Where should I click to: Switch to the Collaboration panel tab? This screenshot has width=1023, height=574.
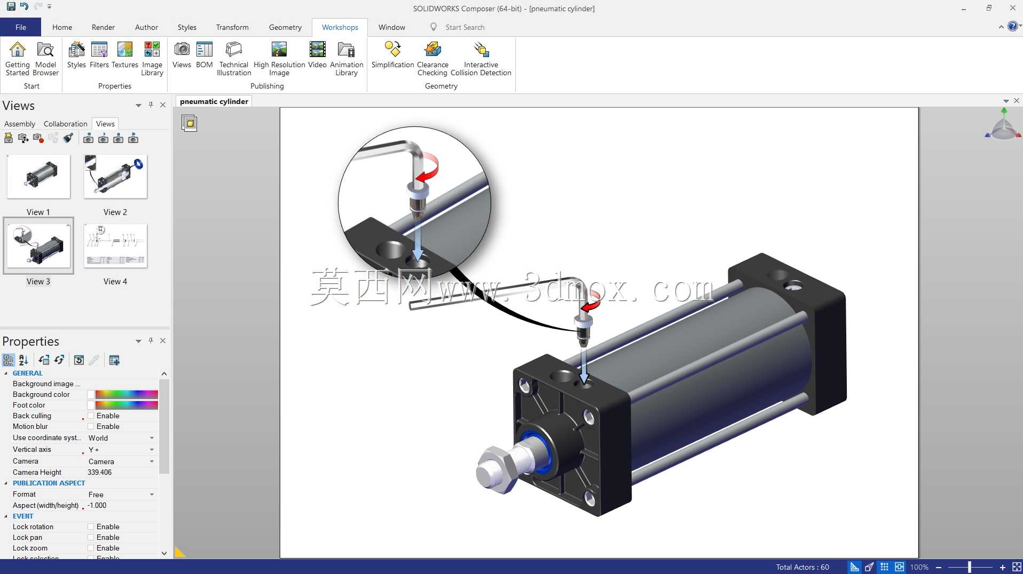click(x=65, y=124)
